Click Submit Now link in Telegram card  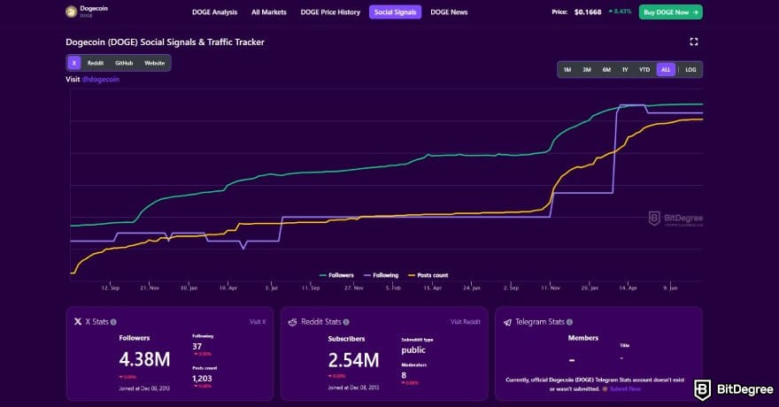[625, 389]
